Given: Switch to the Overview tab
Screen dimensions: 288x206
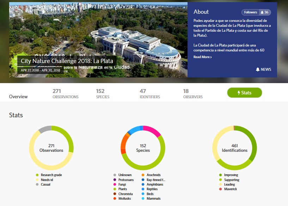Looking at the screenshot, I should tap(18, 97).
